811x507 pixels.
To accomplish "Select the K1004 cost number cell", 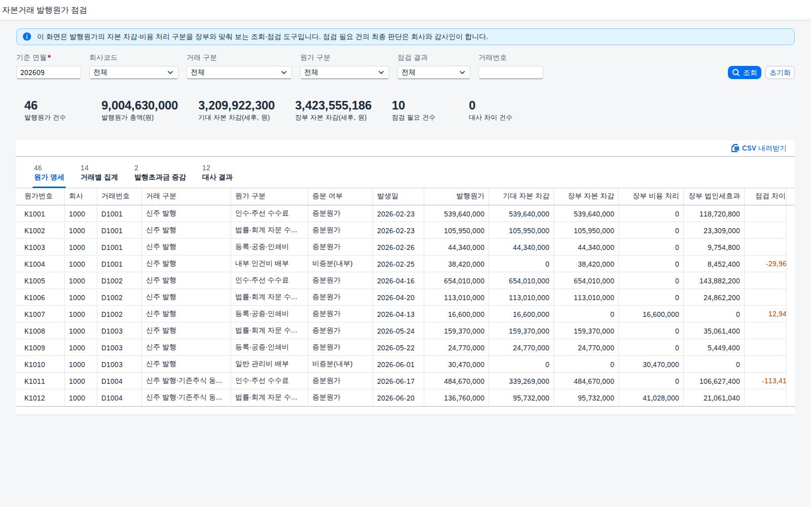I will [x=41, y=264].
